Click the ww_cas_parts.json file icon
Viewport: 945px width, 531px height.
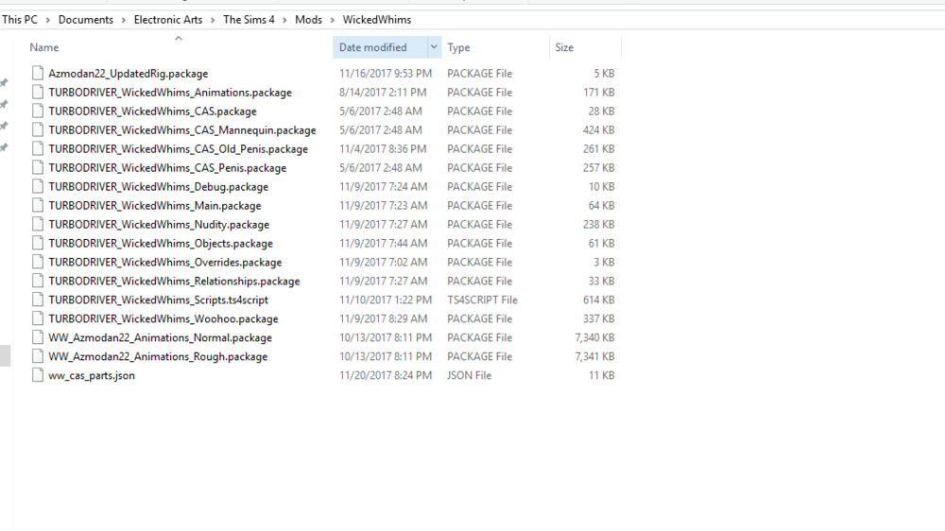tap(38, 375)
